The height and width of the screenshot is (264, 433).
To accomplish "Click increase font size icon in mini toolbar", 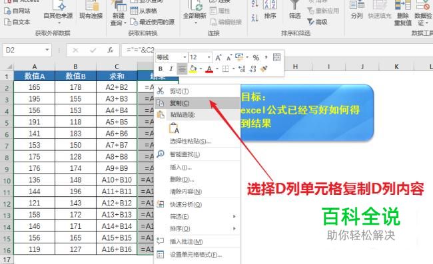I will tap(218, 57).
